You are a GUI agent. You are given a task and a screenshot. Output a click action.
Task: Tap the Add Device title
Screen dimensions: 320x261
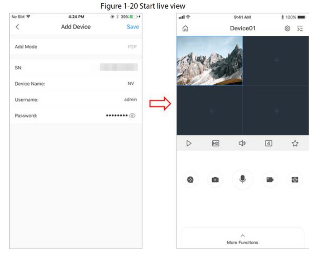(76, 27)
